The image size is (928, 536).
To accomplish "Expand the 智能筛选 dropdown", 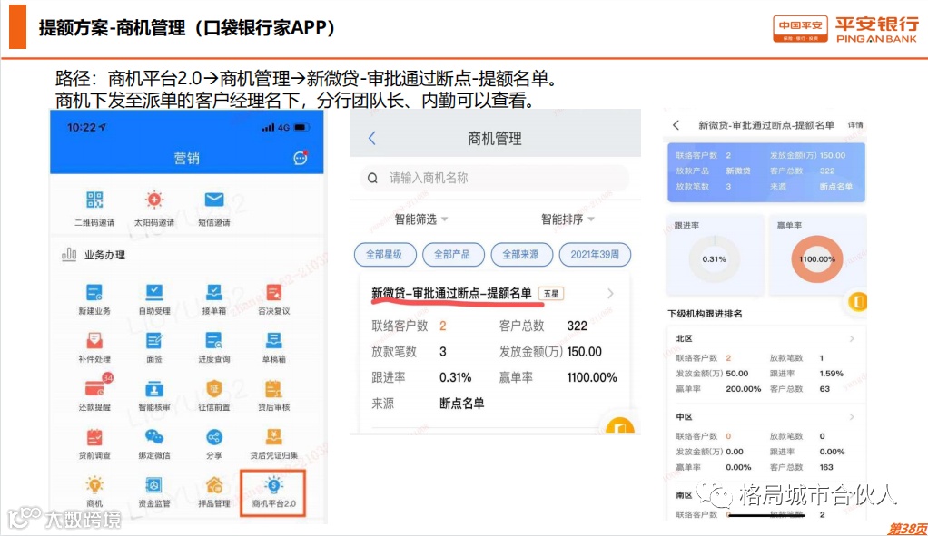I will 421,219.
